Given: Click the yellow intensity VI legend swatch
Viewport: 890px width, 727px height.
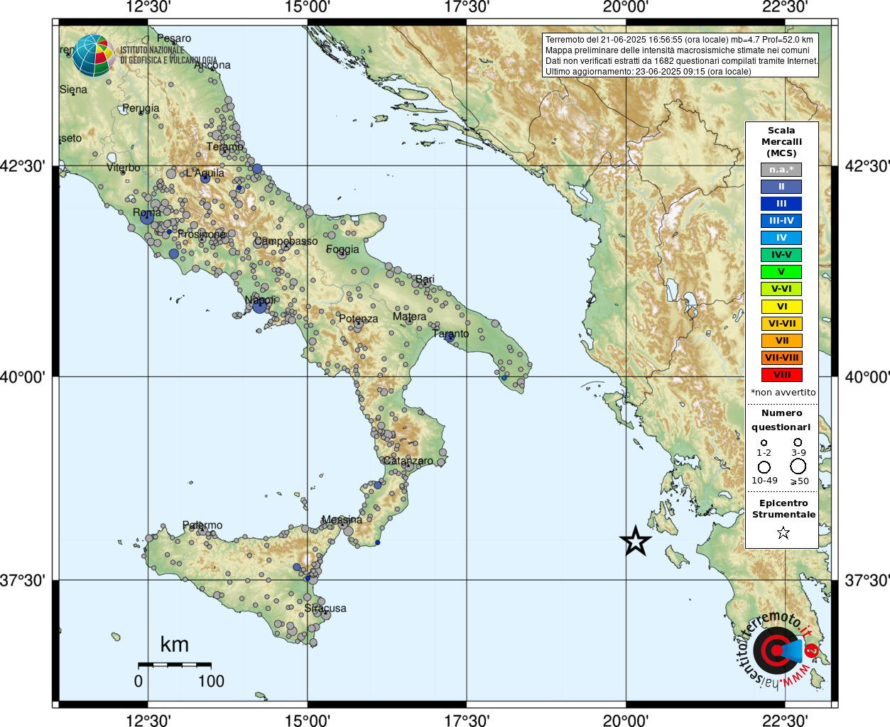Looking at the screenshot, I should click(781, 307).
